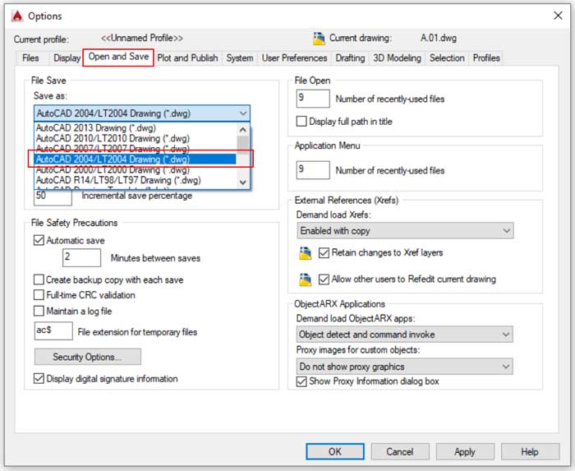The width and height of the screenshot is (575, 471).
Task: Enable Create backup copy with each save
Action: click(x=39, y=279)
